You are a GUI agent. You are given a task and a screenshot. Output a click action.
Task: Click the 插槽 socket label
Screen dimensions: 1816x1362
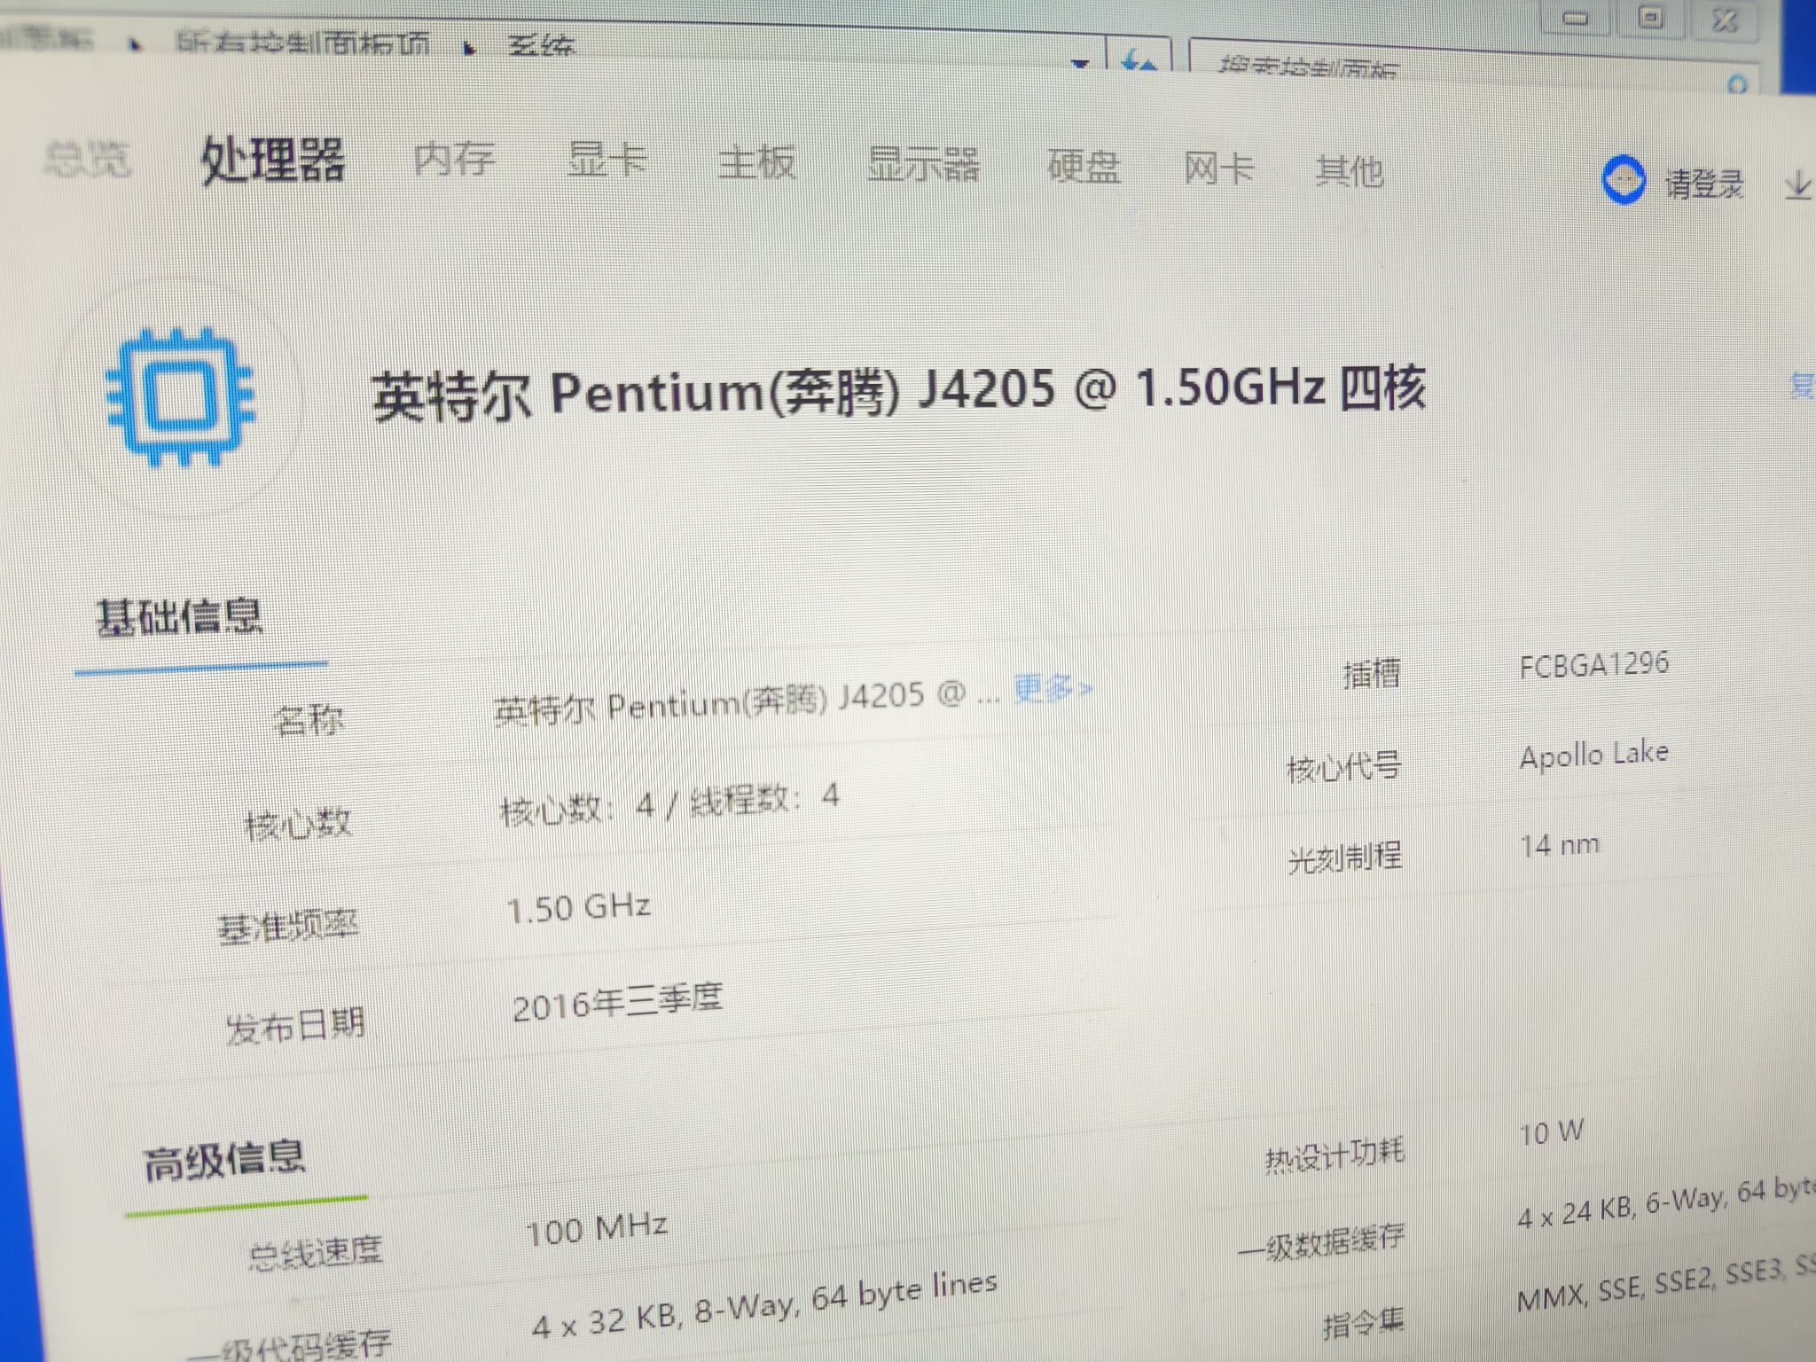[1371, 674]
